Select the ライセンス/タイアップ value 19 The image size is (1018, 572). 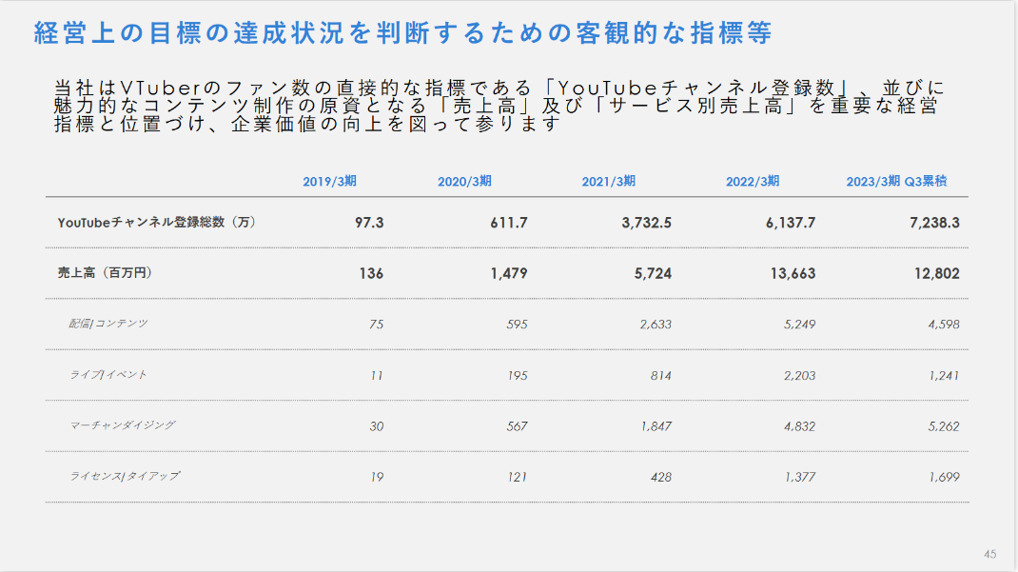(377, 477)
